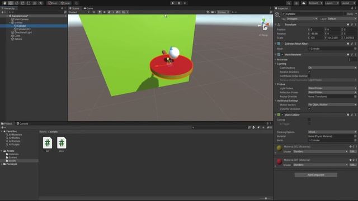Screen dimensions: 358x201
Task: Expand the Materials section
Action: (276, 60)
